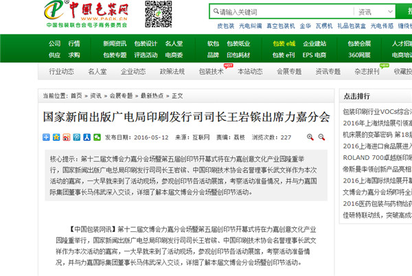The height and width of the screenshot is (276, 412).
Task: Open the 资讯 search category dropdown
Action: click(x=375, y=12)
